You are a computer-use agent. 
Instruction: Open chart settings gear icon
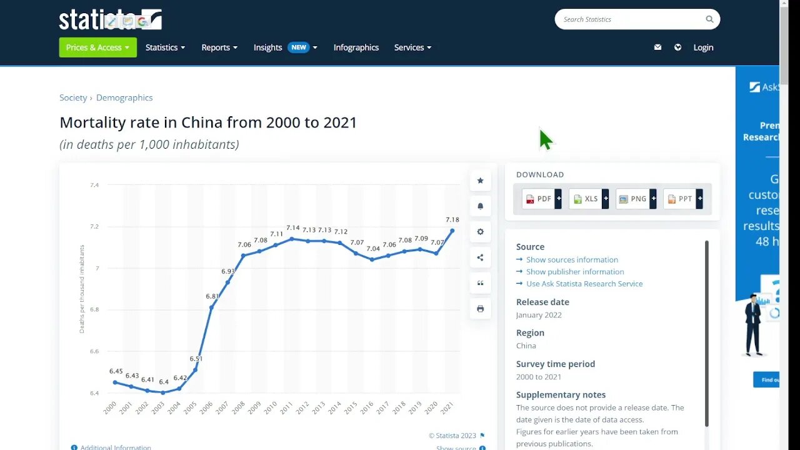480,232
